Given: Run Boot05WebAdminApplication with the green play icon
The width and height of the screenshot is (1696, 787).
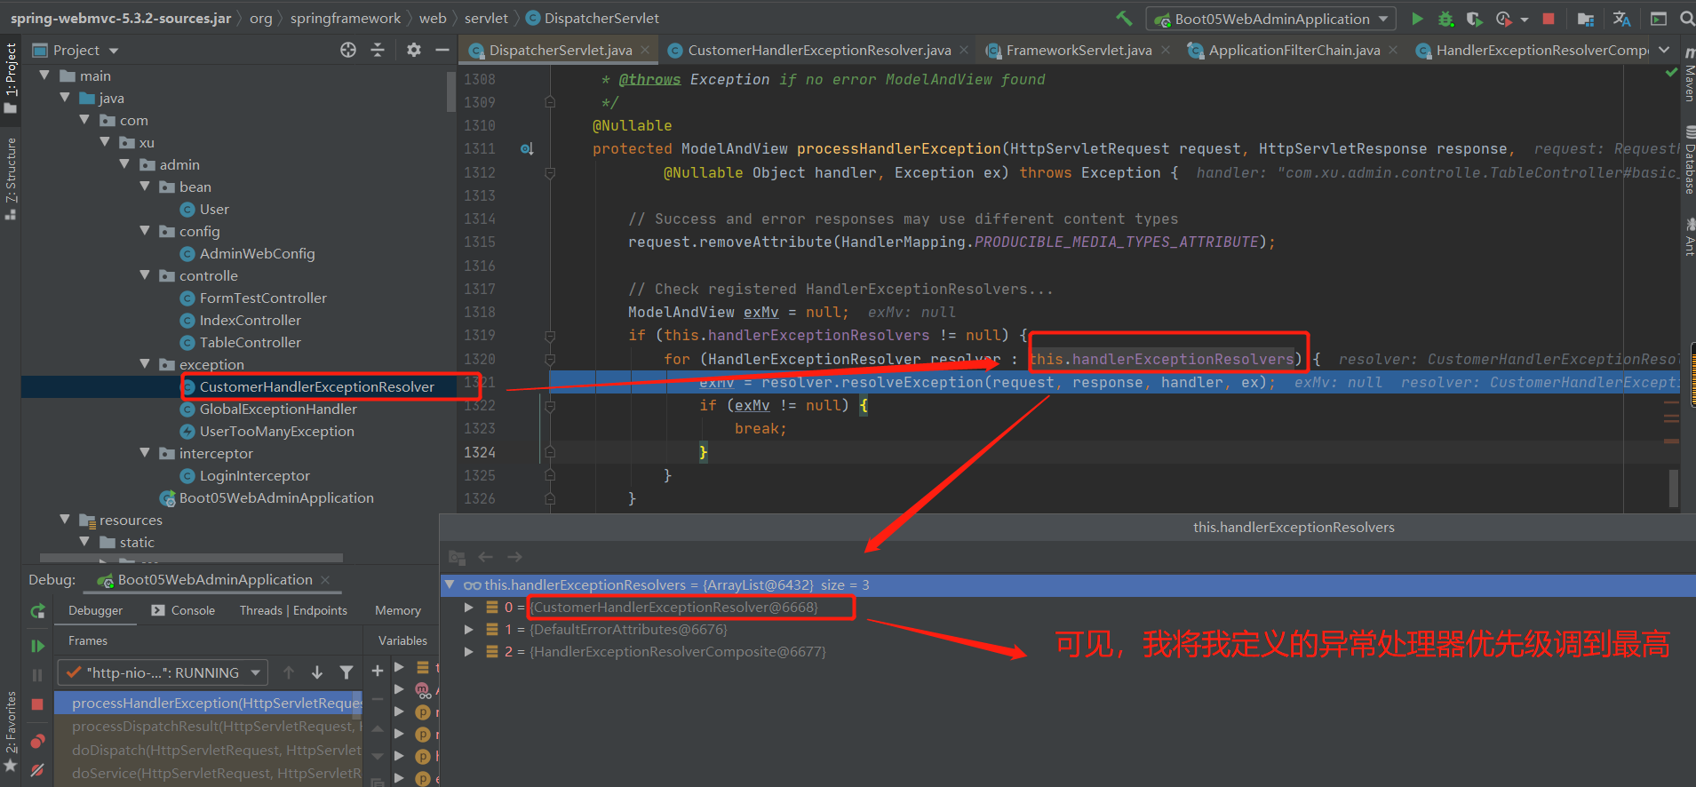Looking at the screenshot, I should (1417, 18).
